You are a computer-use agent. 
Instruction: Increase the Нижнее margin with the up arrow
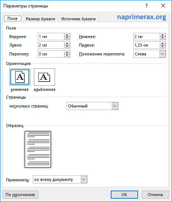pyautogui.click(x=163, y=35)
